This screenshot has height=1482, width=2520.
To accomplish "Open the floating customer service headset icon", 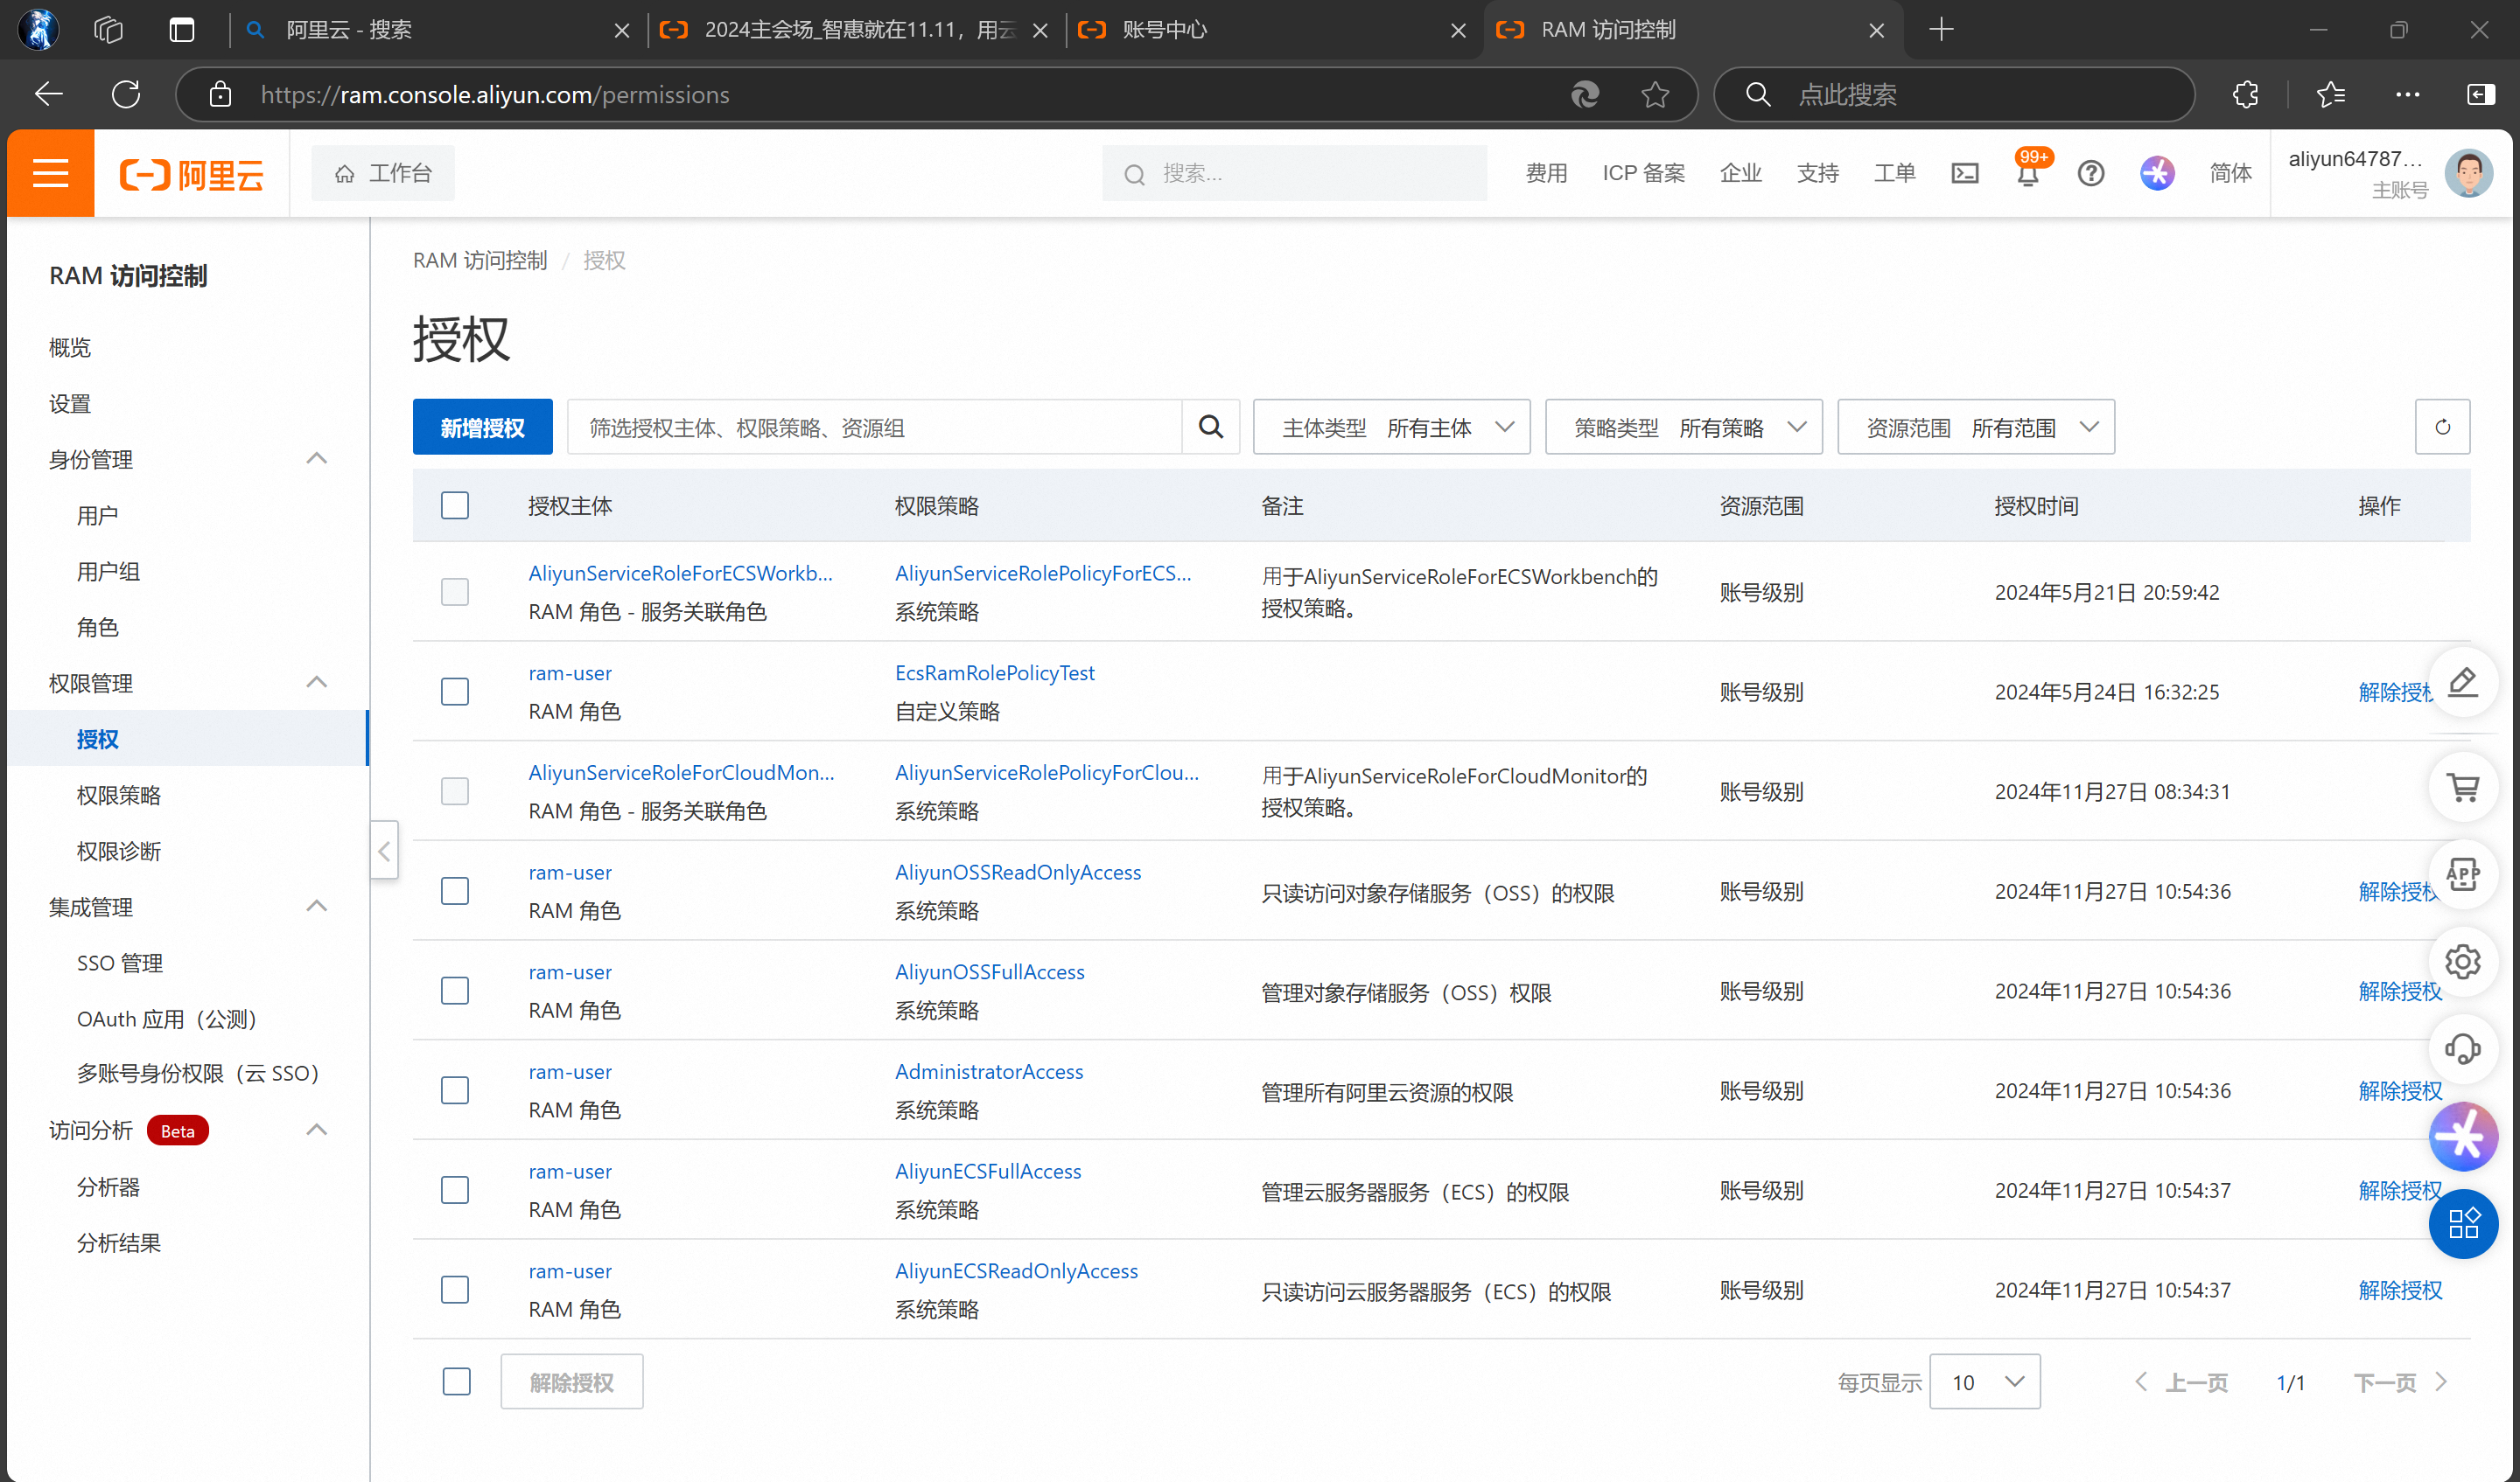I will coord(2462,1048).
